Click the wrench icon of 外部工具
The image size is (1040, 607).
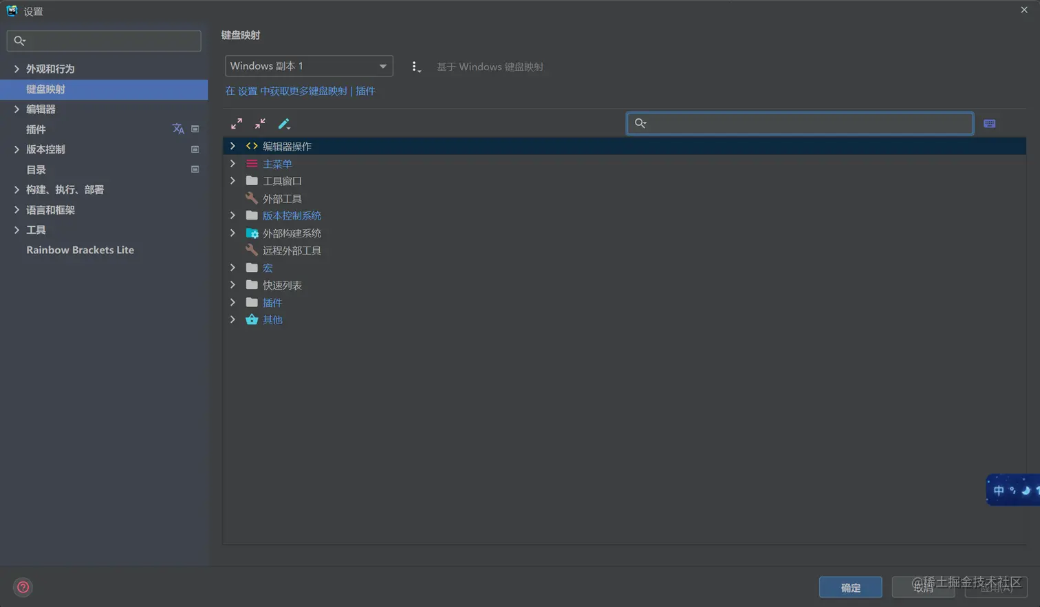coord(252,198)
